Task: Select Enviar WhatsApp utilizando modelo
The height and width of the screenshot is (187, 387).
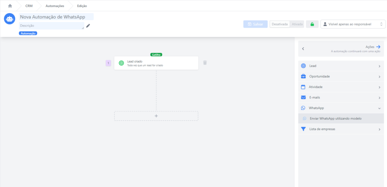Action: [x=336, y=118]
